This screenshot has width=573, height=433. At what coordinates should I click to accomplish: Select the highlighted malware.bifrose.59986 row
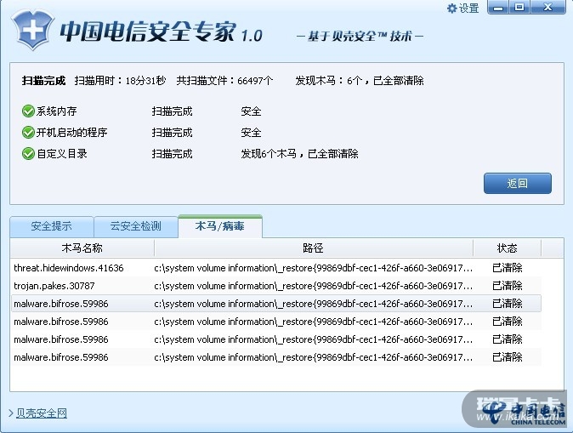(276, 304)
